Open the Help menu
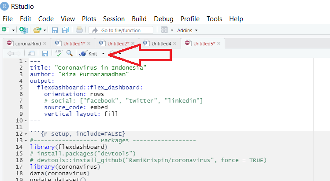Screen dimensions: 330x181 click(x=236, y=19)
